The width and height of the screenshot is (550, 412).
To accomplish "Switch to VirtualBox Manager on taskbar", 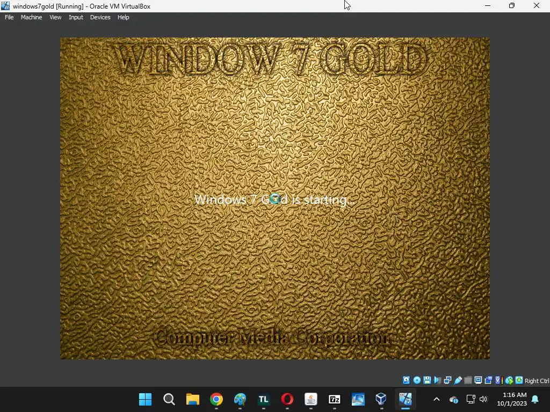I will click(x=381, y=399).
